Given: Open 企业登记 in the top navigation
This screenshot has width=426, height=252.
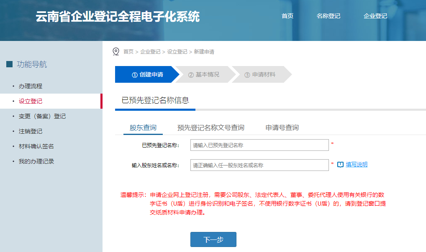Looking at the screenshot, I should pos(375,16).
